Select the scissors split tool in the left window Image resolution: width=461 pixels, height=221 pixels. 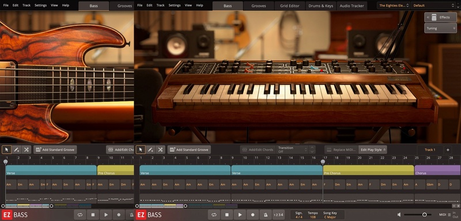26,150
